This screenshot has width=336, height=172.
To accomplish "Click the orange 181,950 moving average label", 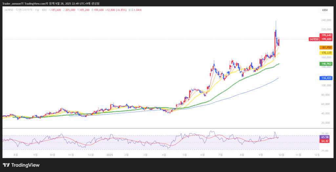I will click(x=326, y=48).
